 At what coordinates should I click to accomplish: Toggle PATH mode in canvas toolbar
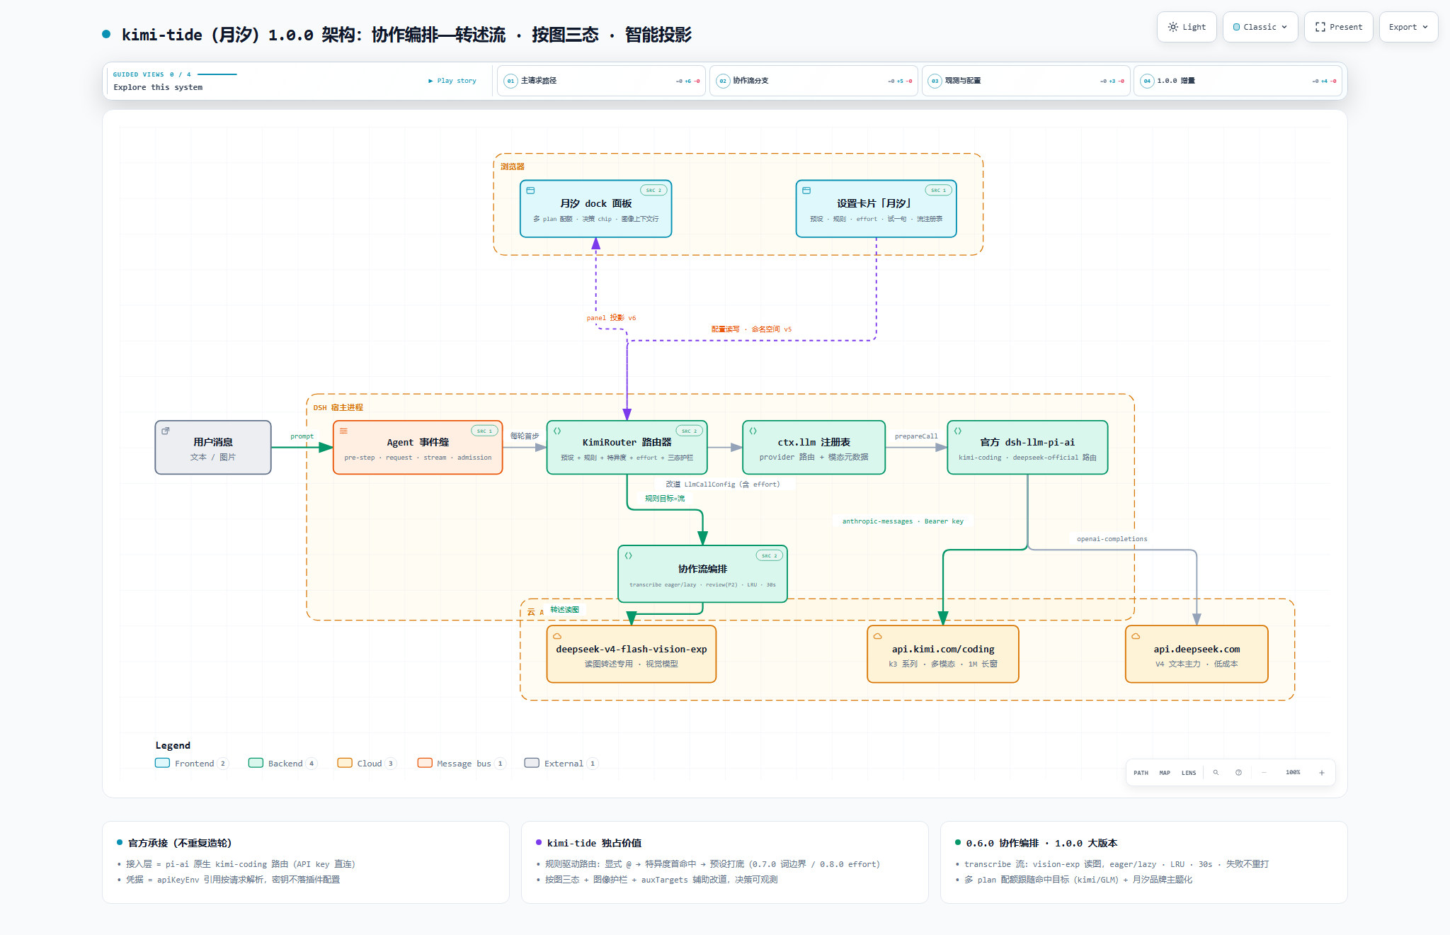1141,773
